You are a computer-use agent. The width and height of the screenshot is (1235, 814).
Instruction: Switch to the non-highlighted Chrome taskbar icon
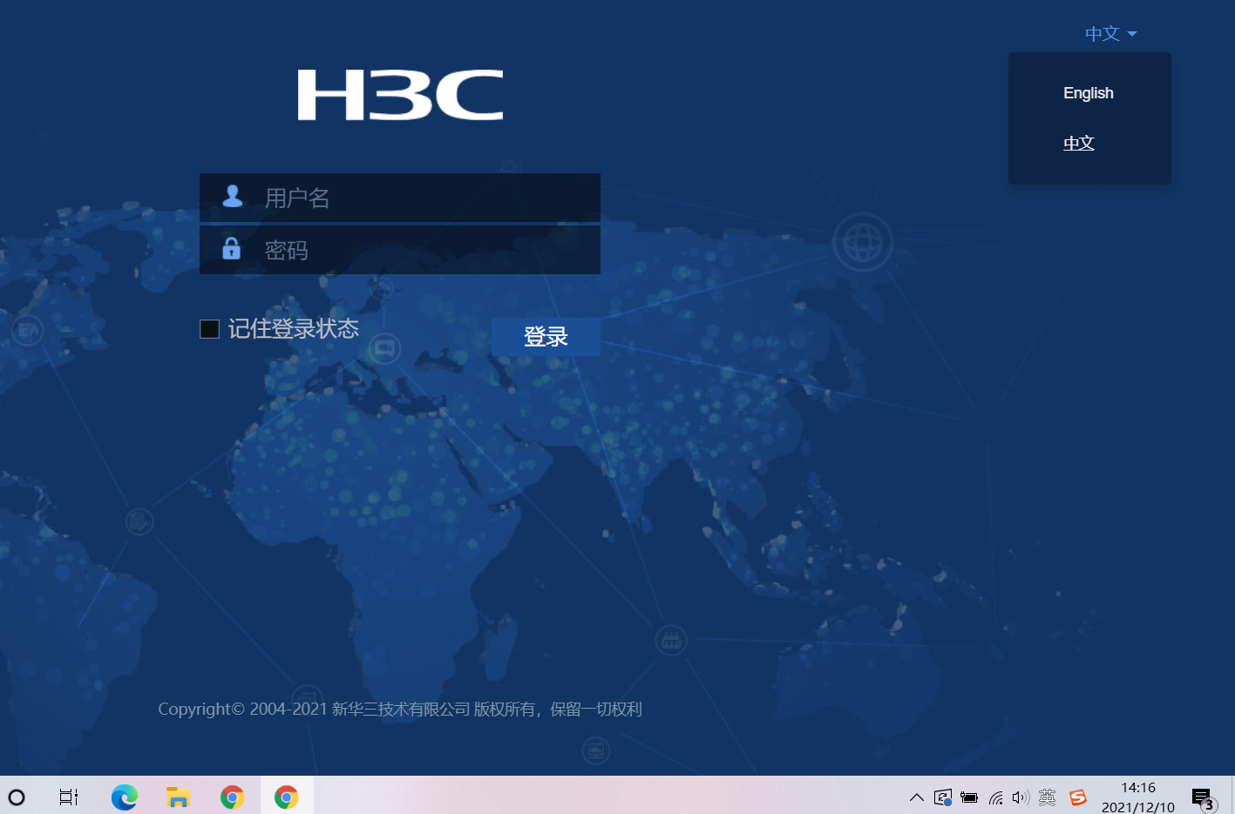pos(232,797)
